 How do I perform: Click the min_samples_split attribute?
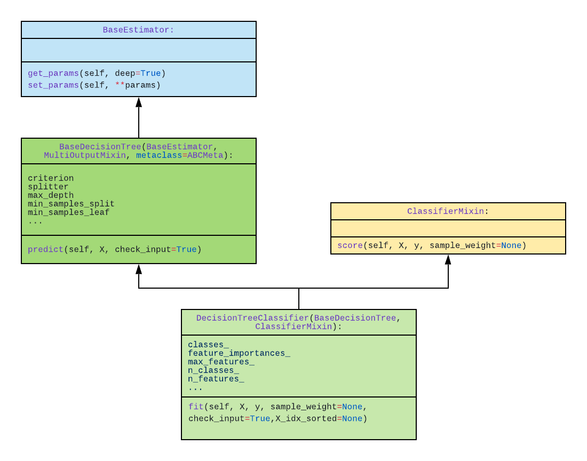tap(64, 204)
